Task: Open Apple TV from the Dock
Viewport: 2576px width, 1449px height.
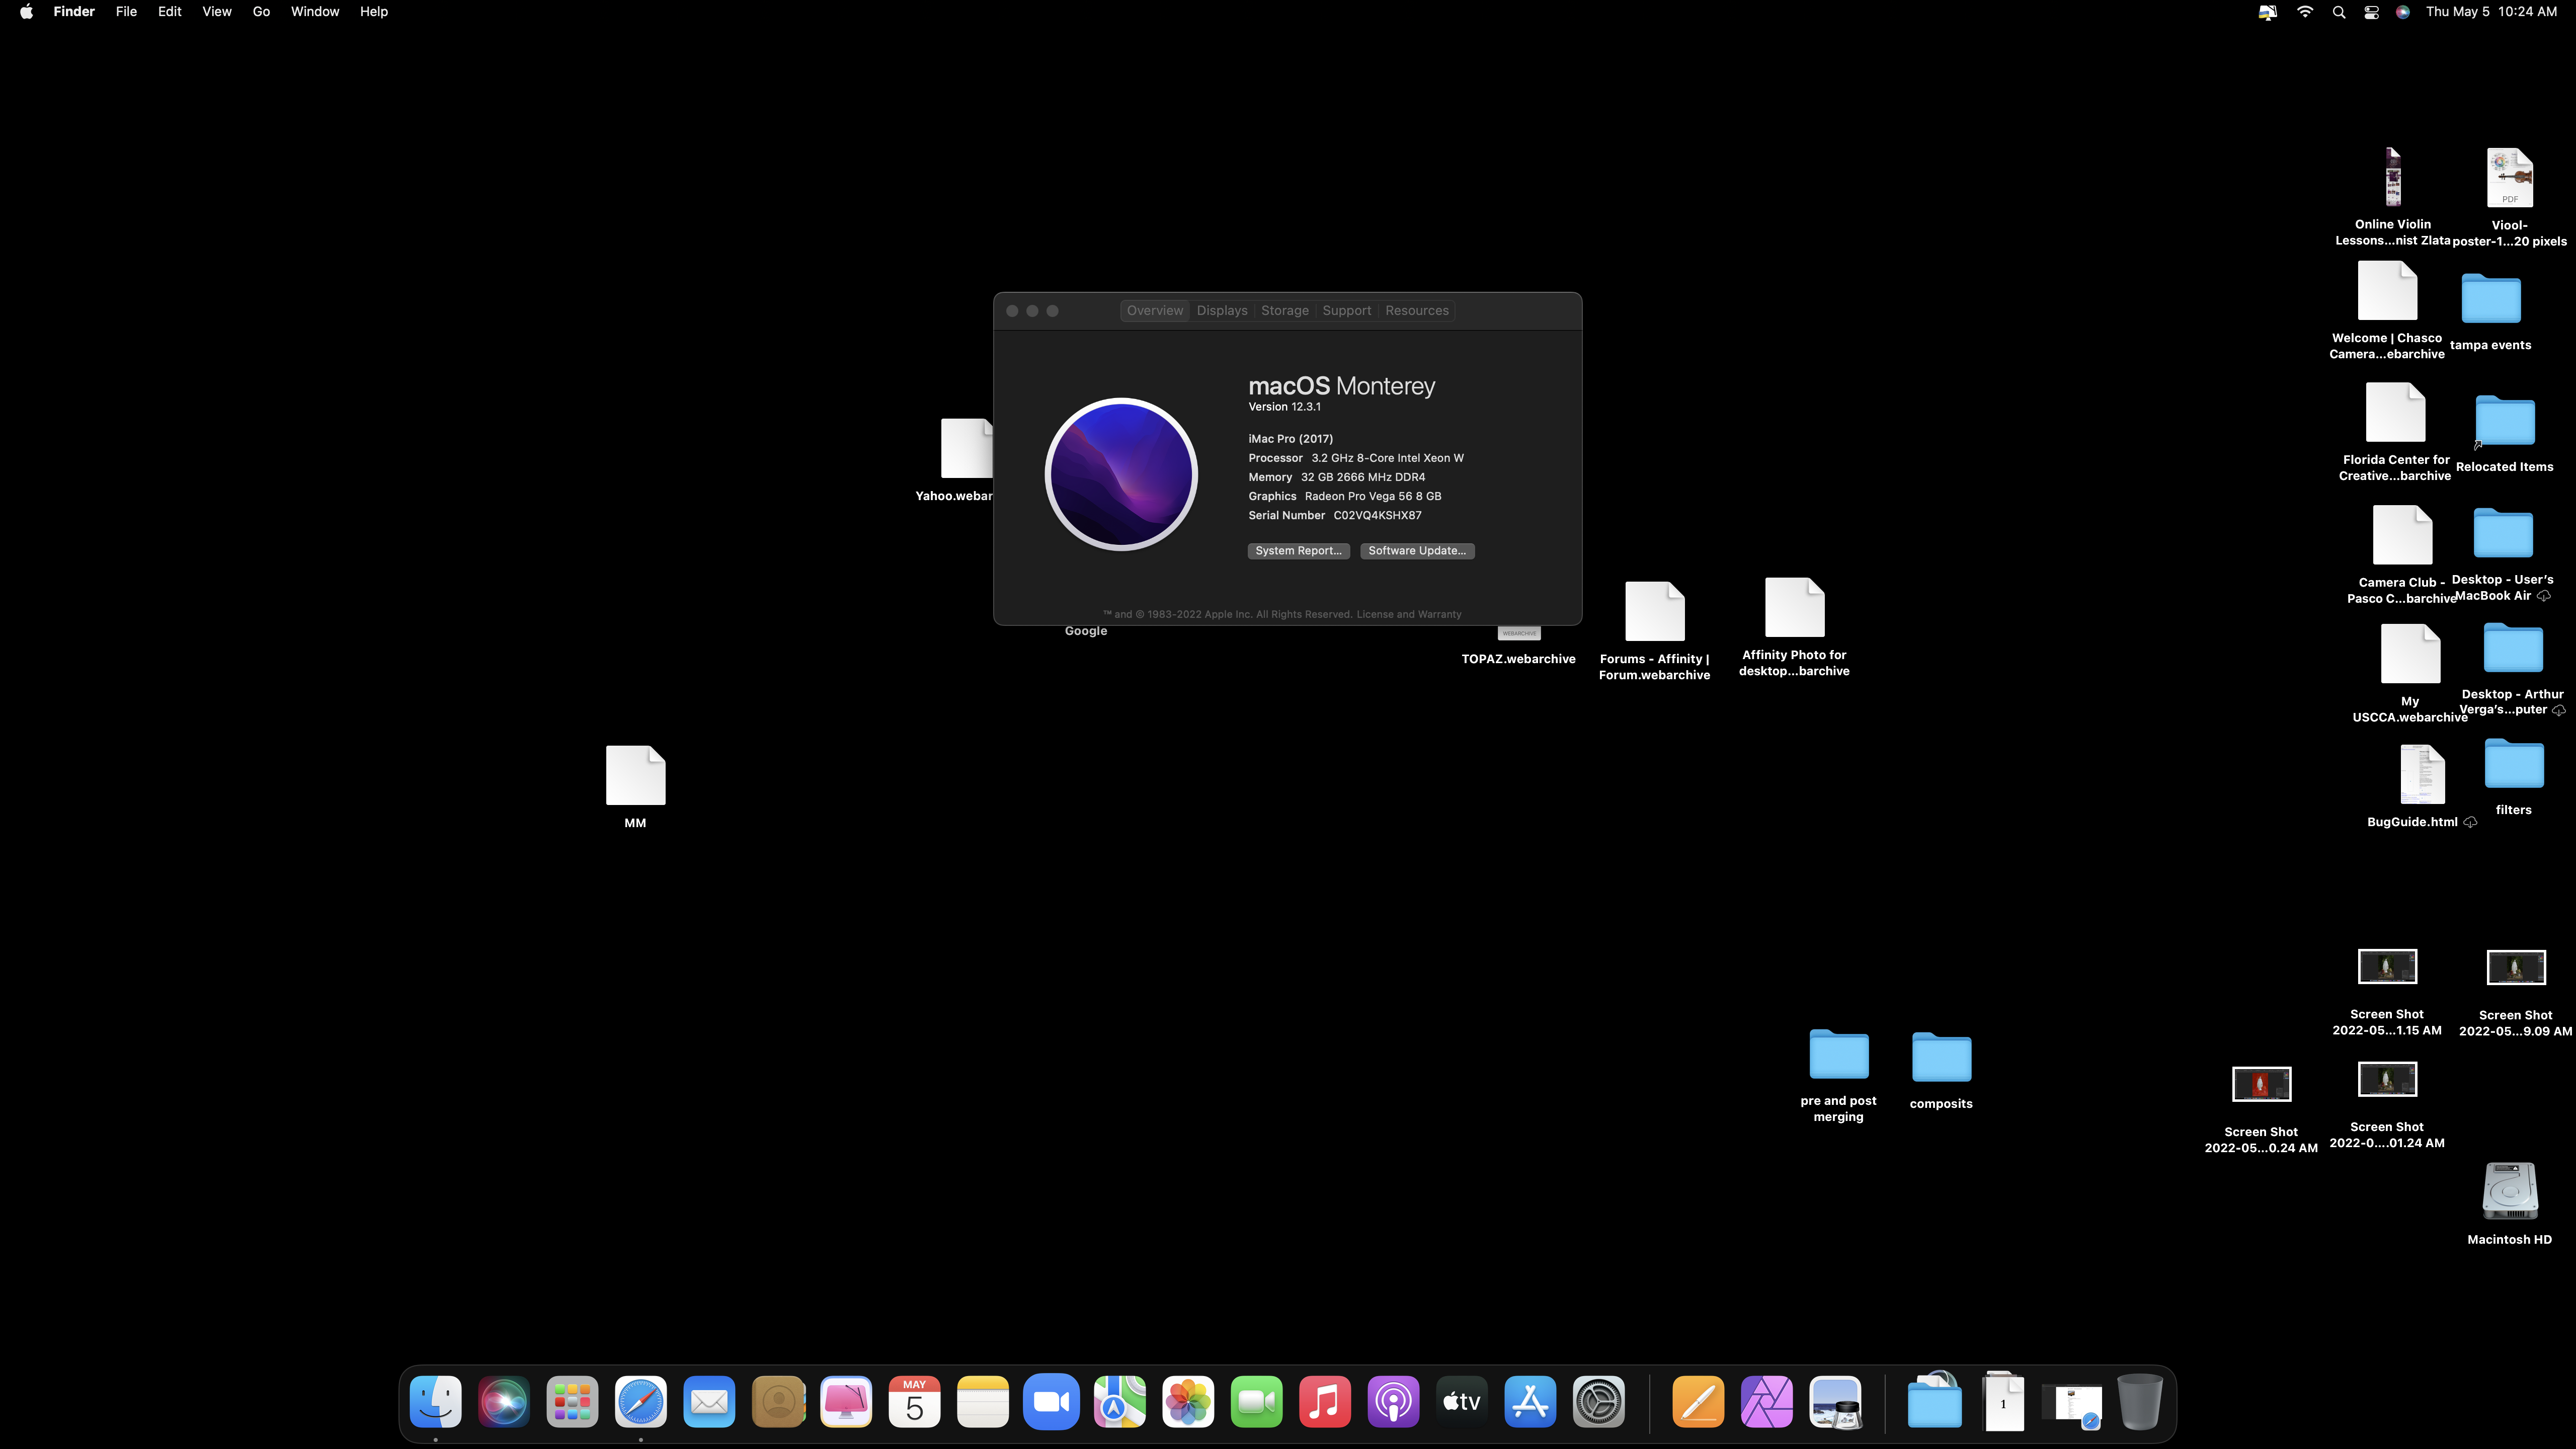Action: coord(1461,1402)
